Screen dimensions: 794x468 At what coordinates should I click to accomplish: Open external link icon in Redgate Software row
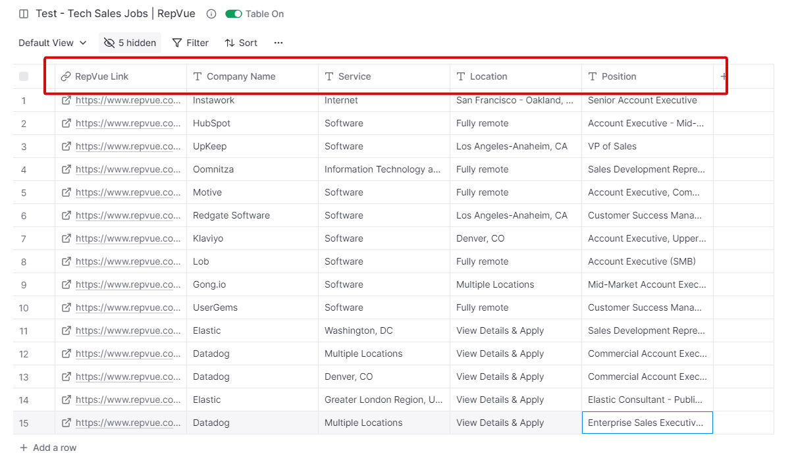tap(66, 215)
